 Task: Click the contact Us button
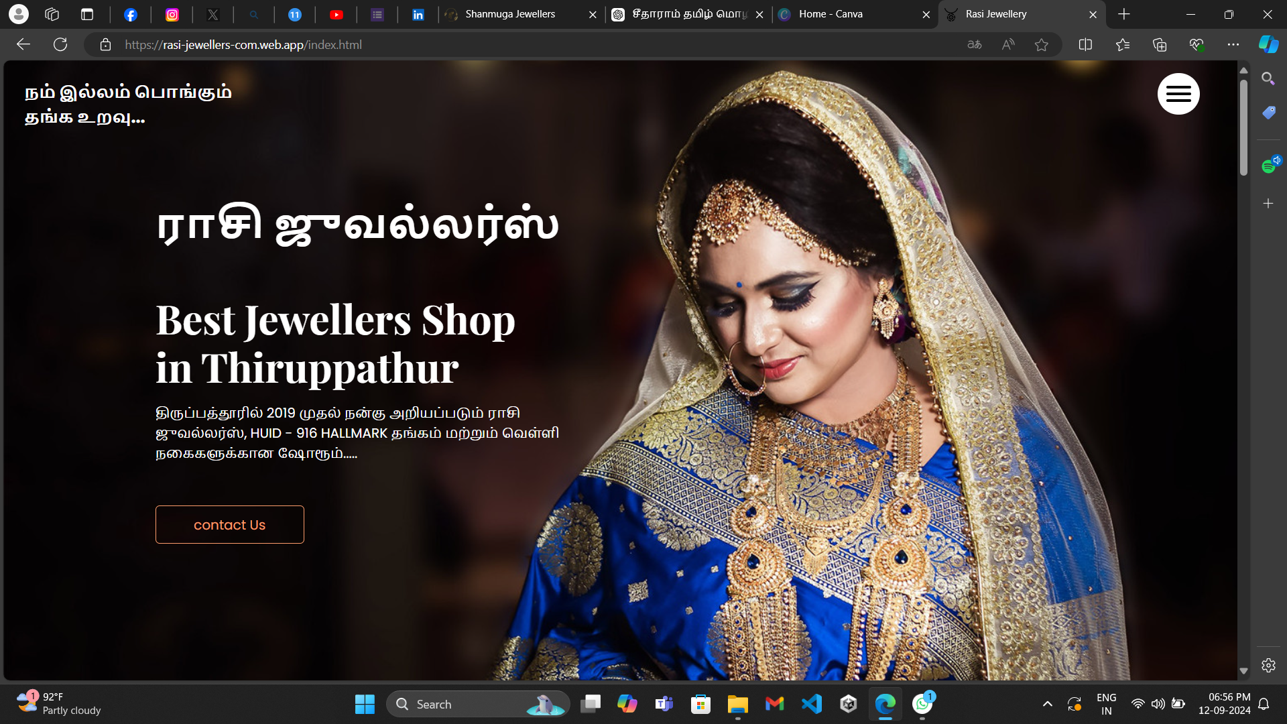click(229, 524)
